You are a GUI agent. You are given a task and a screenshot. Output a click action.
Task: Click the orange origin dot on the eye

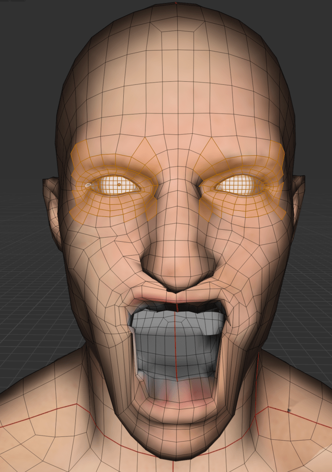coord(119,184)
